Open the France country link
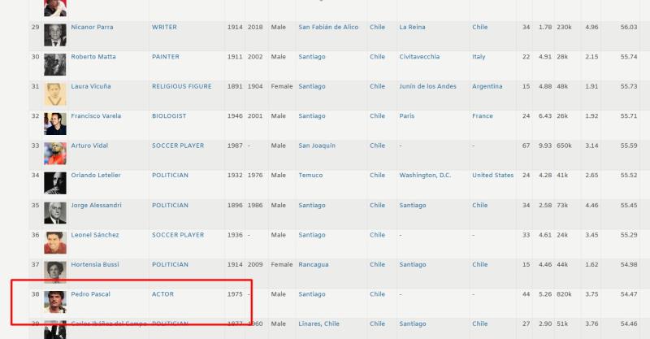Viewport: 650px width, 339px height. tap(483, 116)
